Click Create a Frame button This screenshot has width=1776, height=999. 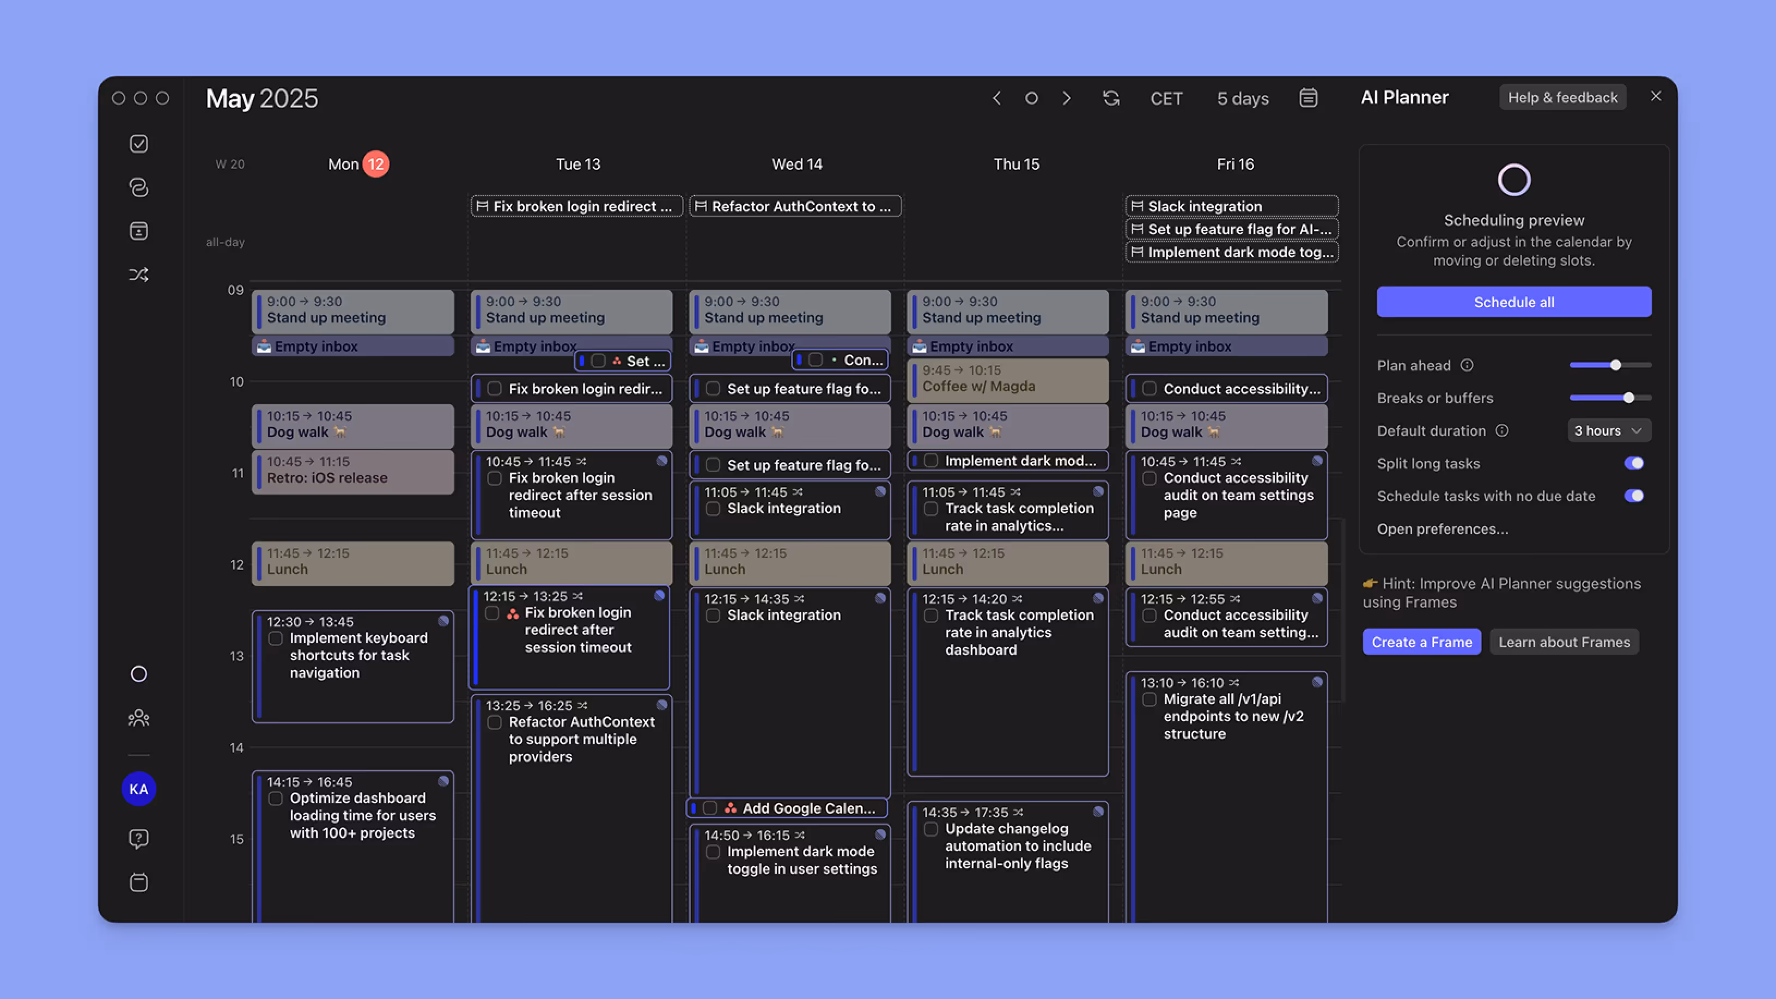click(x=1421, y=642)
